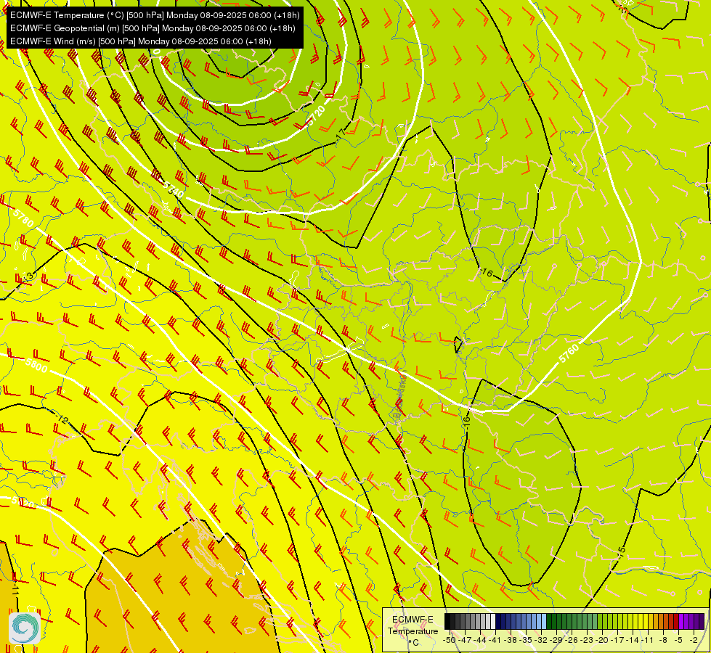The image size is (711, 653).
Task: Click the -2 value on color scale
Action: tap(694, 640)
